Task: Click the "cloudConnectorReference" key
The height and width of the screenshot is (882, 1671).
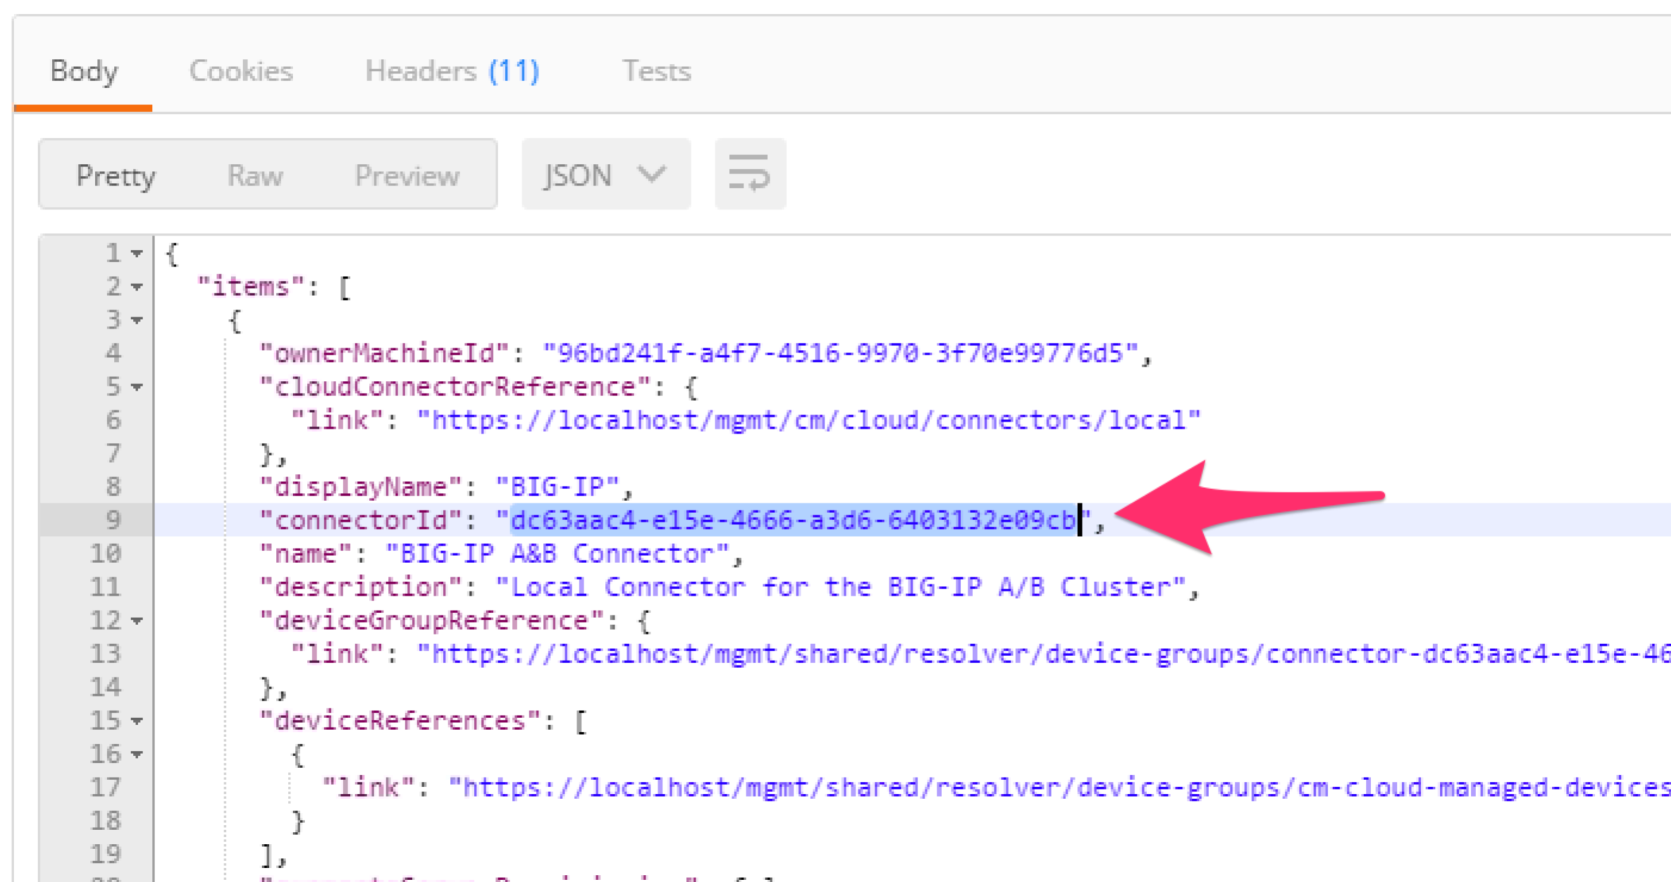Action: (455, 387)
